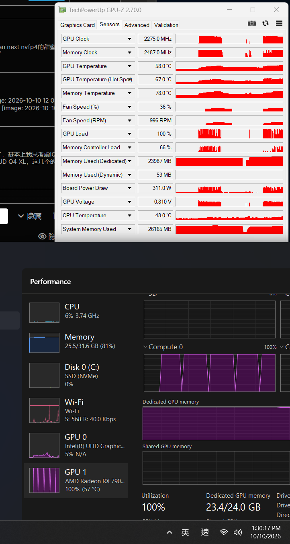Click the Shared GPU memory graph

[216, 468]
